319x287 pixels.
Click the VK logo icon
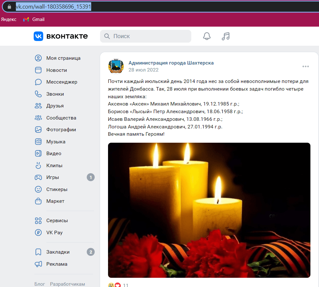38,36
